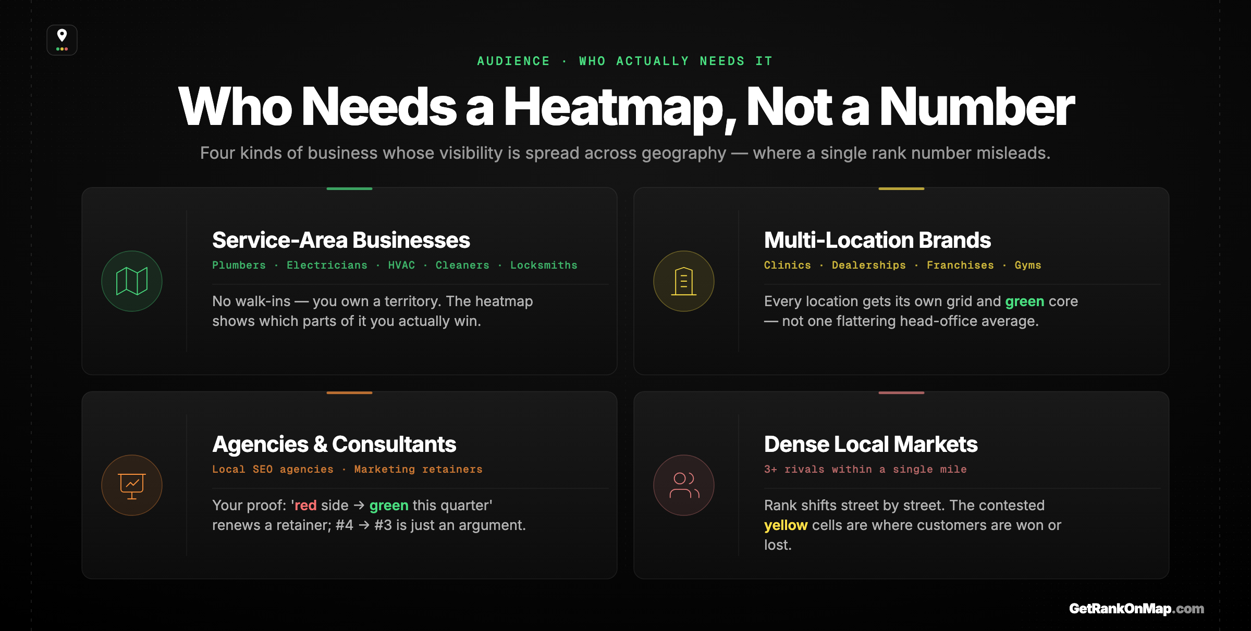Image resolution: width=1251 pixels, height=631 pixels.
Task: Click the 'Gyms' tag
Action: coord(1027,265)
